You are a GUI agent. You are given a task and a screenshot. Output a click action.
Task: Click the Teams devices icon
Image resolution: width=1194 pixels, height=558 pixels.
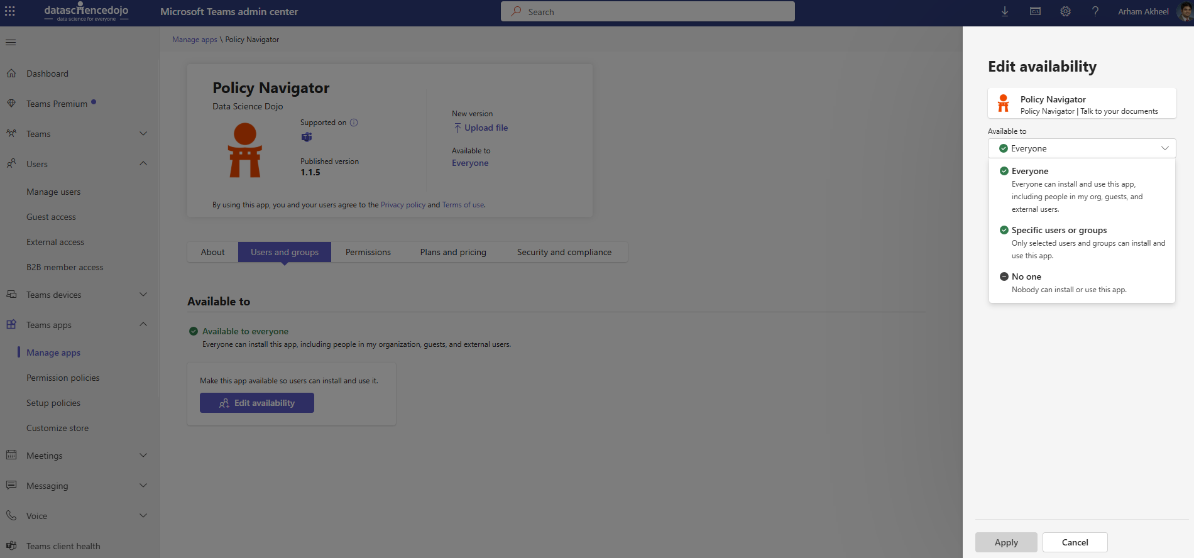point(11,295)
